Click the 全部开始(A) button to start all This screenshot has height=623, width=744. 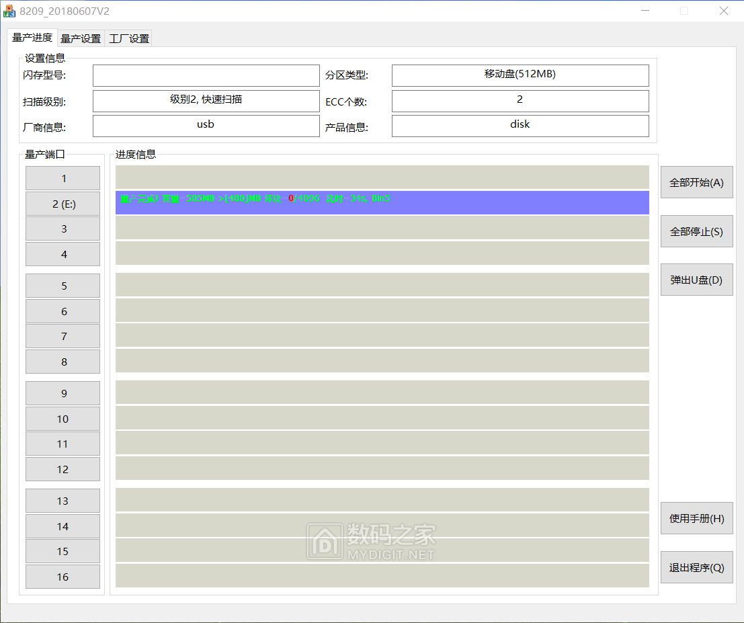point(696,181)
